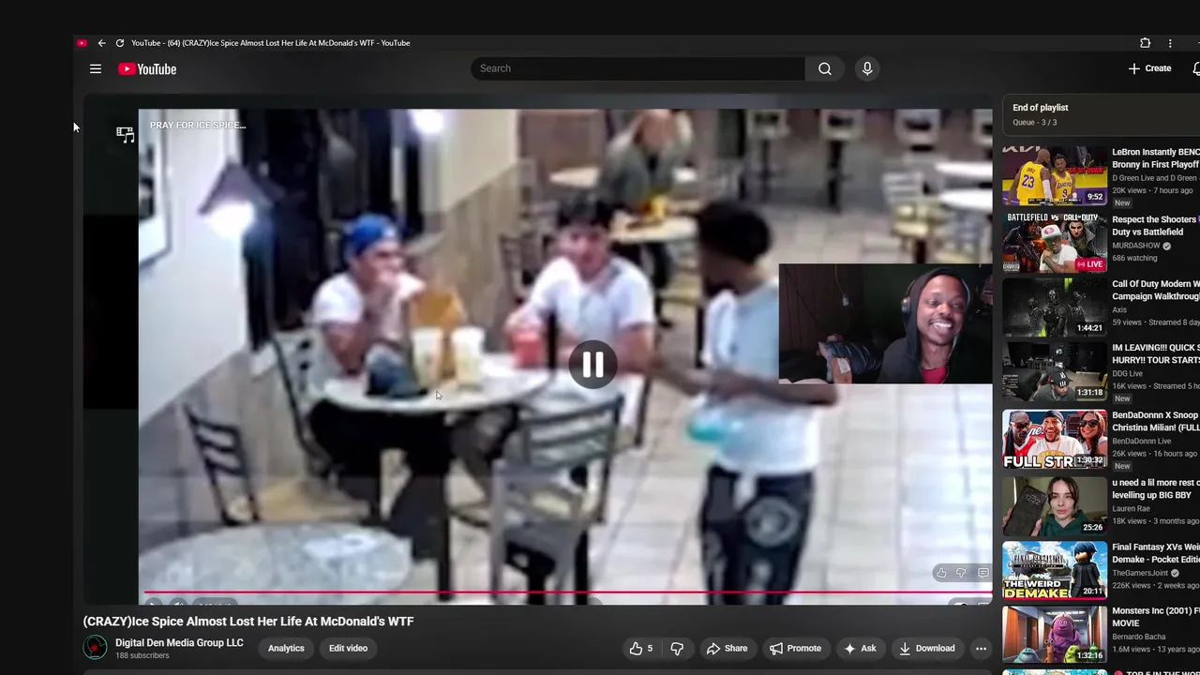Go to the YouTube home logo
Image resolution: width=1200 pixels, height=675 pixels.
tap(147, 68)
